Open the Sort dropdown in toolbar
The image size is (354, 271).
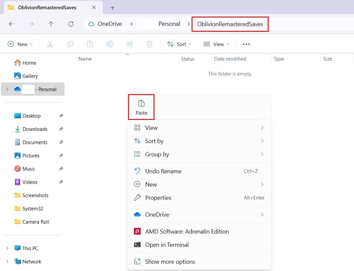[179, 44]
